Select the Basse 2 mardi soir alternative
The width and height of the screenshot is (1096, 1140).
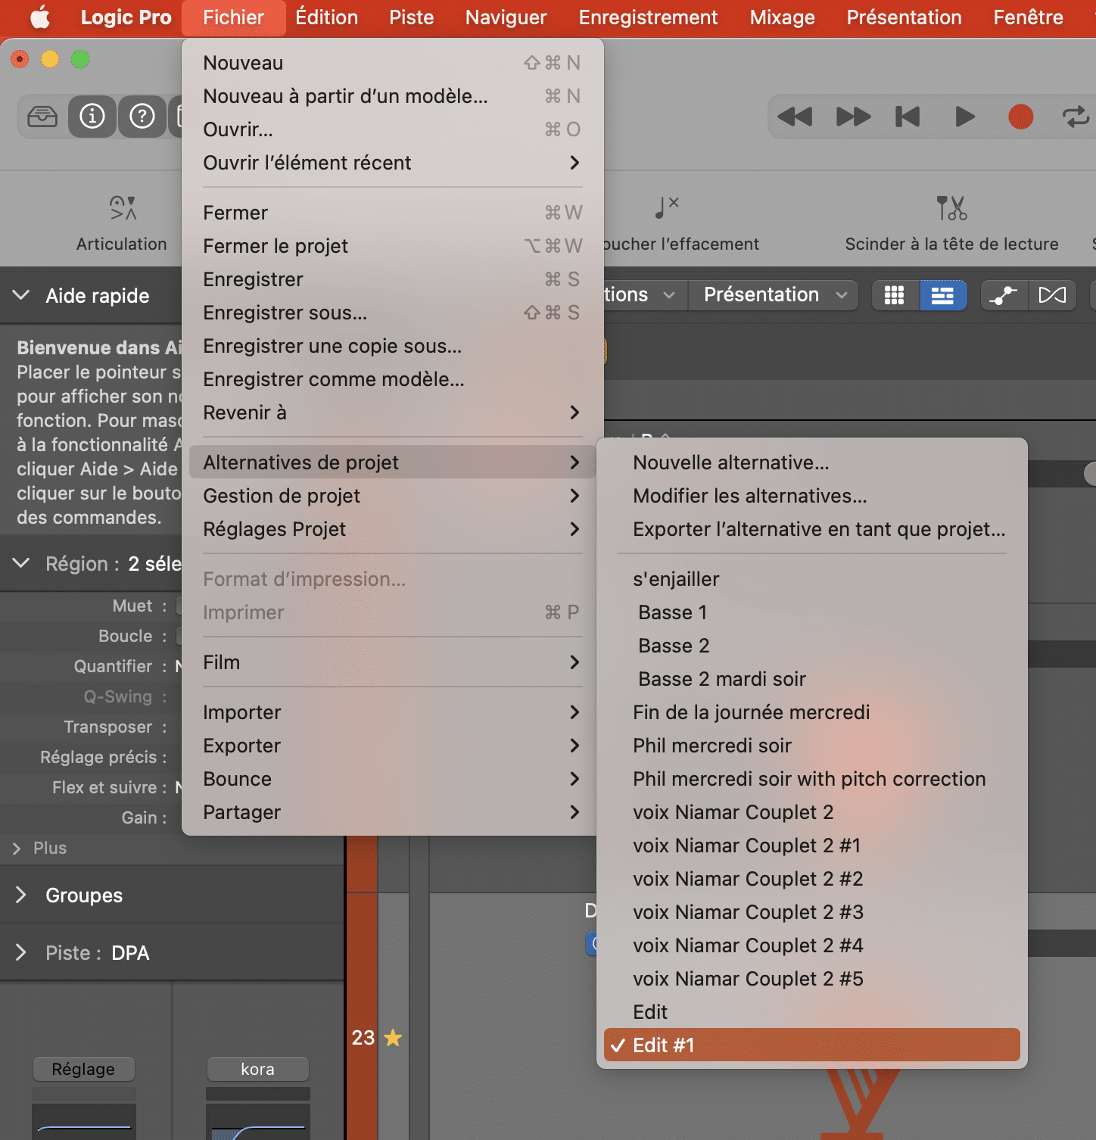[811, 679]
